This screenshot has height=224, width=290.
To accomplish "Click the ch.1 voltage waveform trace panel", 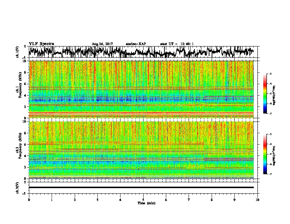I will [142, 52].
